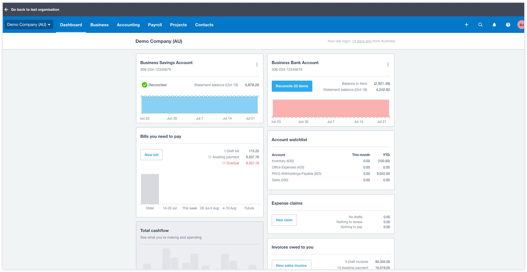Click the red 11 Overdue link
527x272 pixels.
point(230,163)
